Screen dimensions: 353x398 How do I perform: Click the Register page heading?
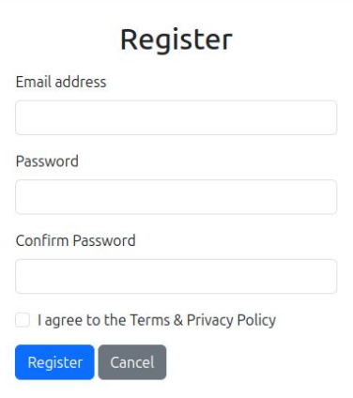point(176,40)
